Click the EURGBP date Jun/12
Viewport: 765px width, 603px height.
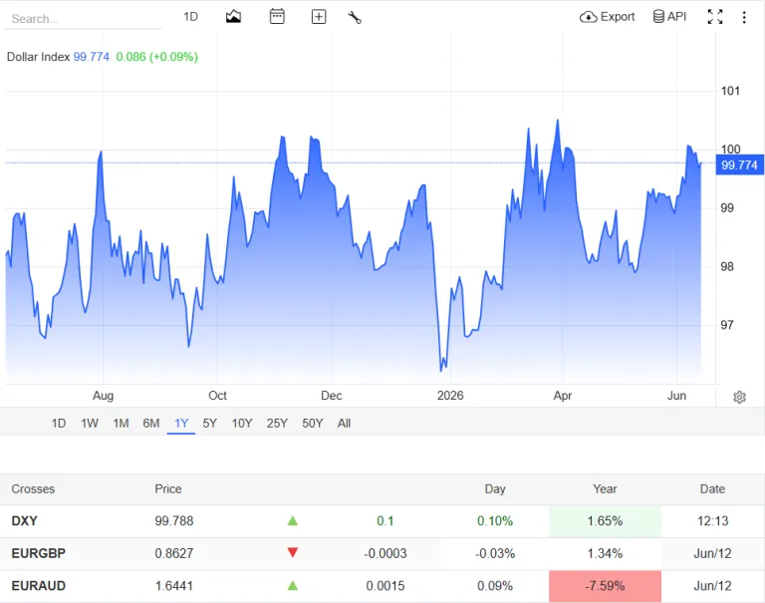[x=713, y=553]
